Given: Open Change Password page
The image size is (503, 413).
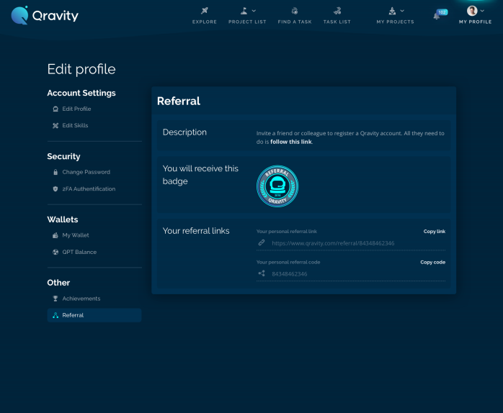Looking at the screenshot, I should tap(86, 172).
